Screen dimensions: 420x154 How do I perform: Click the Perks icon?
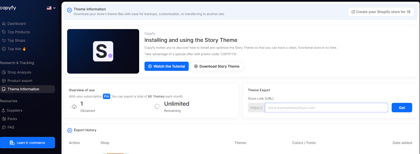click(4, 119)
